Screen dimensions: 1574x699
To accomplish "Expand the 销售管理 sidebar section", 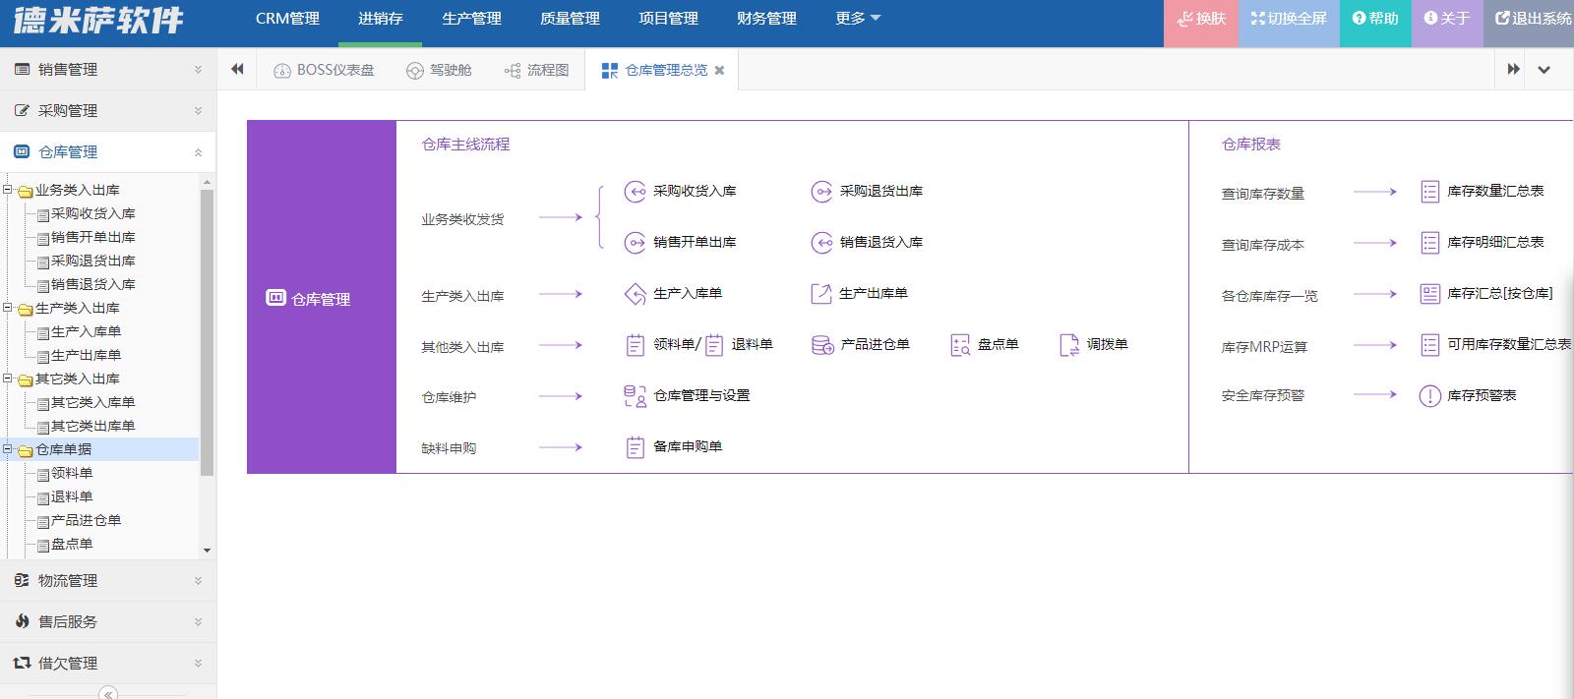I will click(x=107, y=70).
